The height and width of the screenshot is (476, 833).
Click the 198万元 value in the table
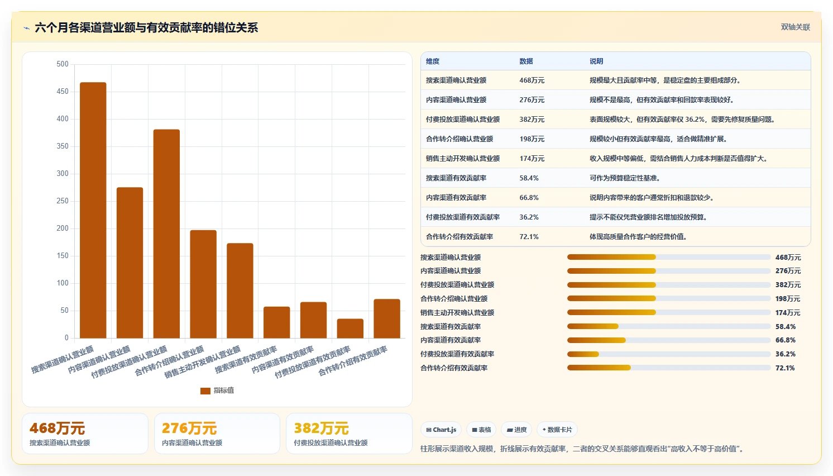click(x=532, y=139)
